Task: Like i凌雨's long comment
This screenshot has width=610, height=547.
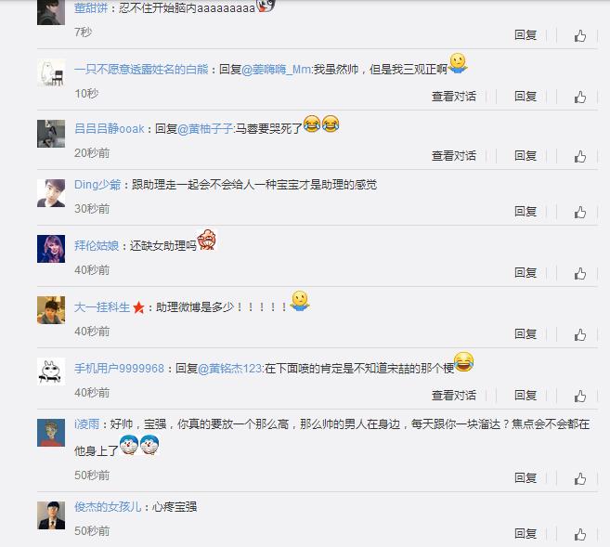Action: click(x=580, y=478)
